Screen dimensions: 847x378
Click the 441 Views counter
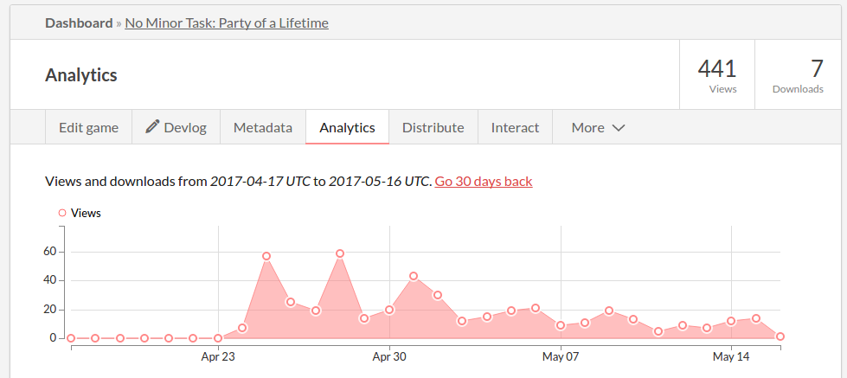tap(717, 75)
